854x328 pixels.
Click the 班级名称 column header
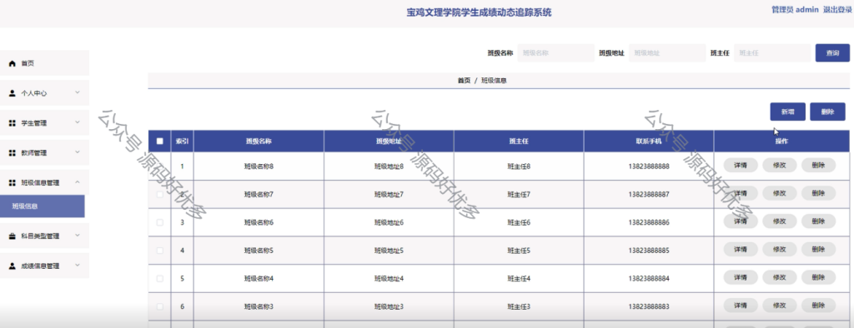pyautogui.click(x=259, y=142)
